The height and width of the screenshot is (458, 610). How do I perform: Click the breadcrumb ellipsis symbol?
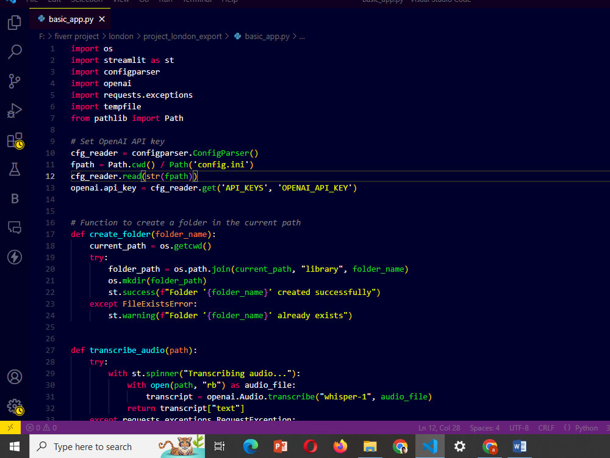[x=303, y=36]
